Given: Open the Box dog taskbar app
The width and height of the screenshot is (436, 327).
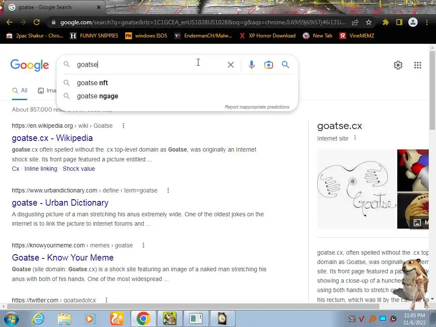Looking at the screenshot, I should (169, 318).
